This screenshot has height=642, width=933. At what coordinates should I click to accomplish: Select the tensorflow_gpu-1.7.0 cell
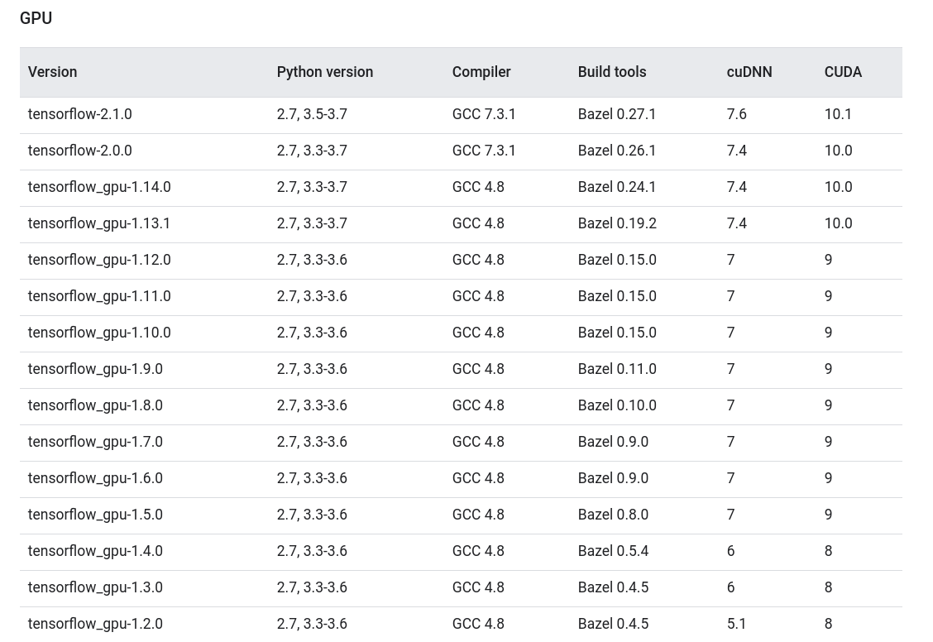(x=95, y=442)
